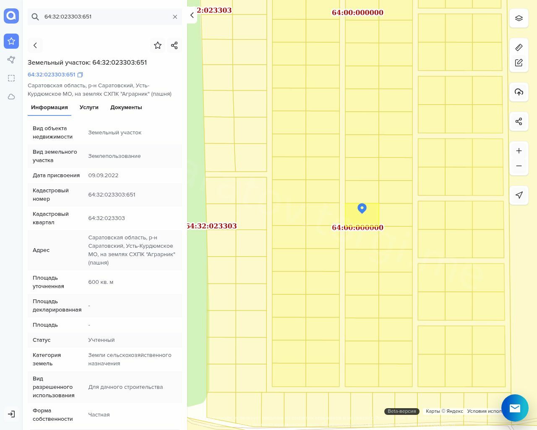Clear the search field text
Viewport: 537px width, 430px height.
[x=175, y=17]
